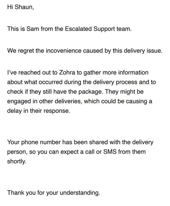Click the line beginning 'engaged in other deliveries'
The width and height of the screenshot is (170, 206).
80,101
